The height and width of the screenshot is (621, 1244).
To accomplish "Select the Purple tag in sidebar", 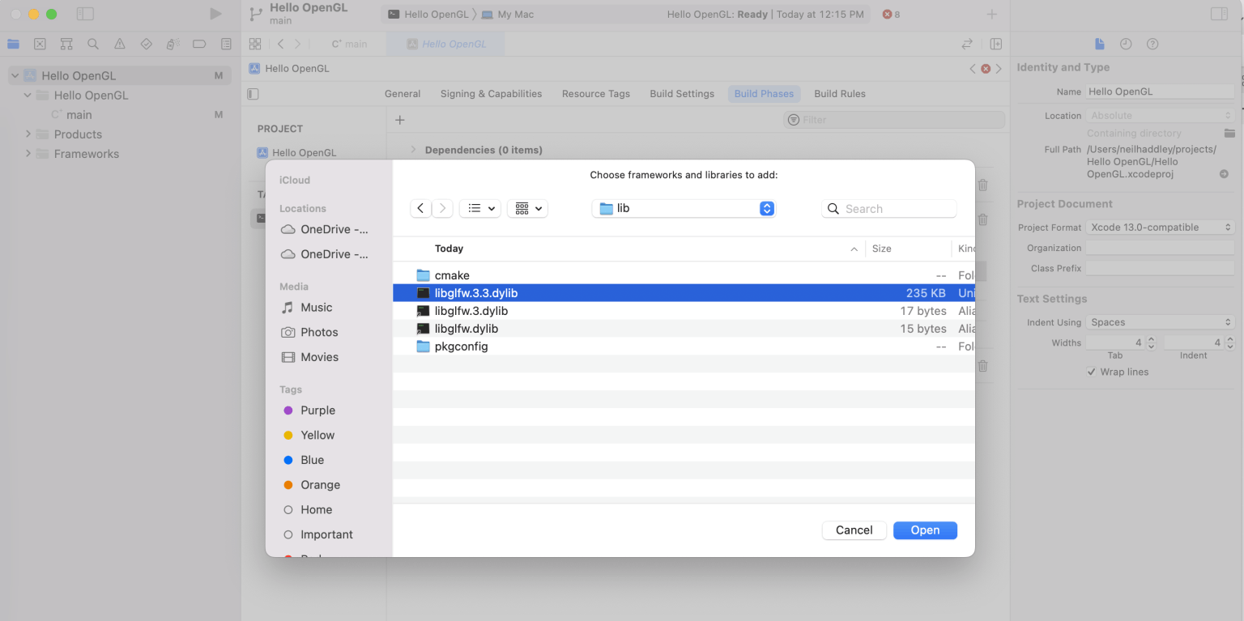I will click(x=317, y=410).
